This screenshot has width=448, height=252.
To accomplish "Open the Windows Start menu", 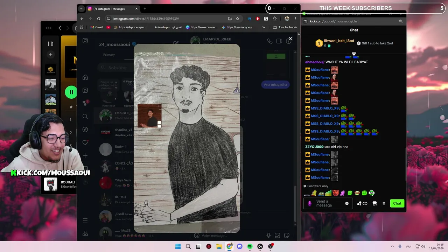I will click(178, 246).
